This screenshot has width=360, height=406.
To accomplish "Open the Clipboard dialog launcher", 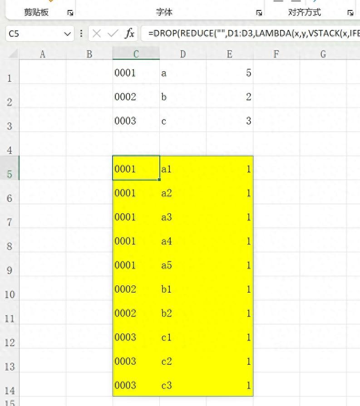I will (70, 13).
